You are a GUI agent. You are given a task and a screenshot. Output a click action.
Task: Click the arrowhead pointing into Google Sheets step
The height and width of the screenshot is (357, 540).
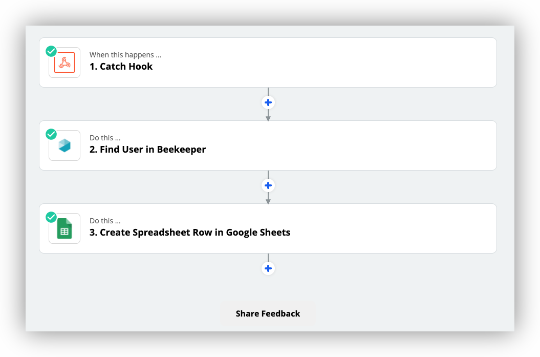point(268,201)
